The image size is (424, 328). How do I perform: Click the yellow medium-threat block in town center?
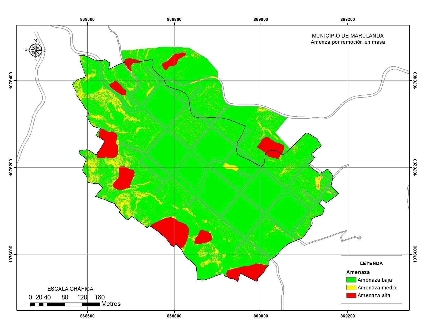click(x=231, y=167)
